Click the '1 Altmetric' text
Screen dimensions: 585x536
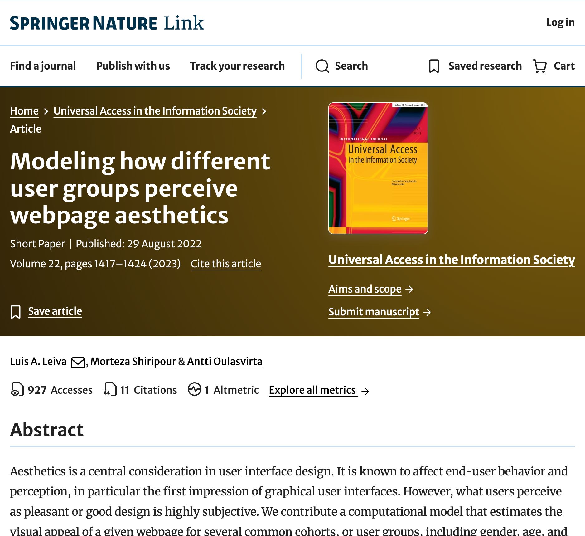click(231, 390)
